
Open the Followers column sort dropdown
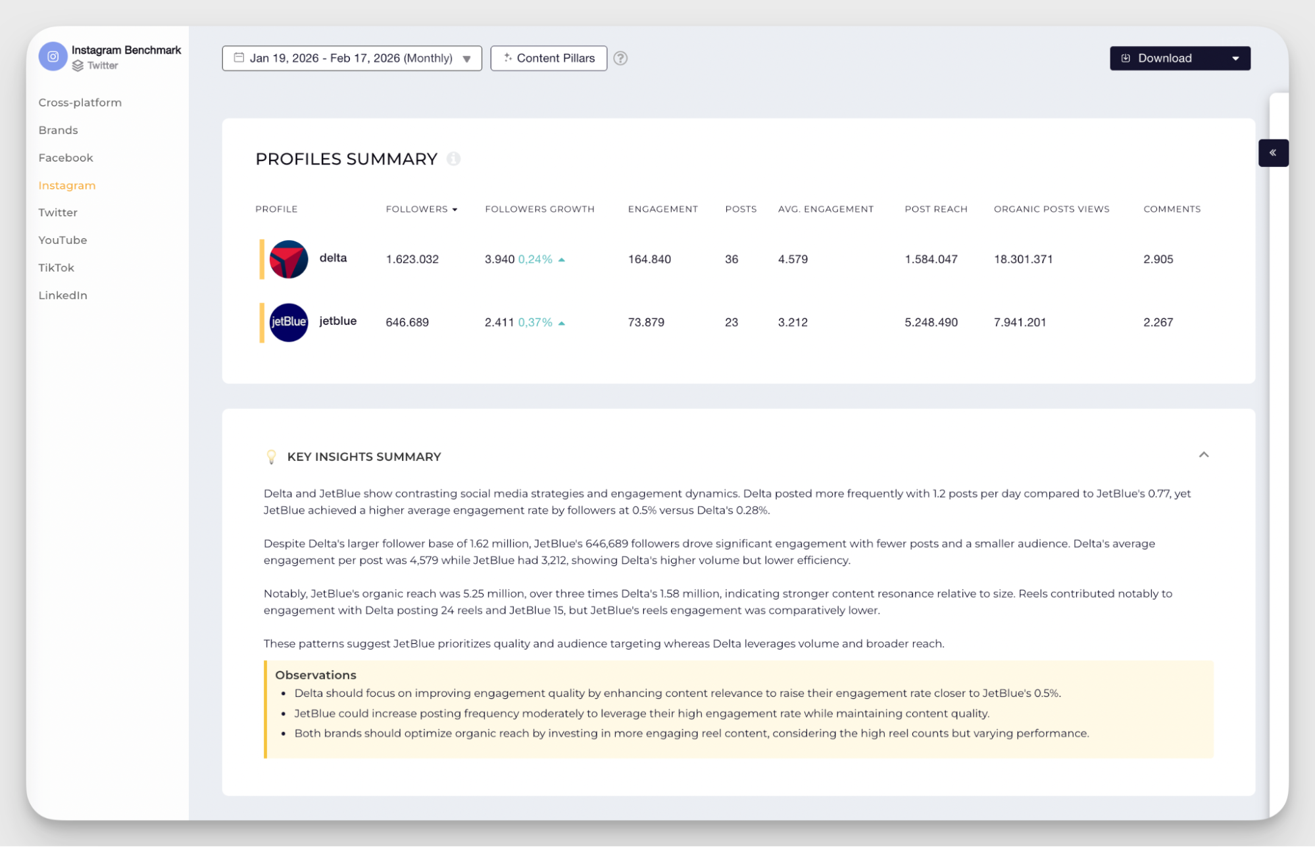455,209
